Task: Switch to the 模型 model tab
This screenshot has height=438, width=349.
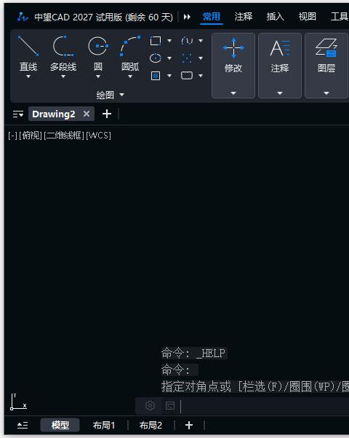Action: [60, 425]
